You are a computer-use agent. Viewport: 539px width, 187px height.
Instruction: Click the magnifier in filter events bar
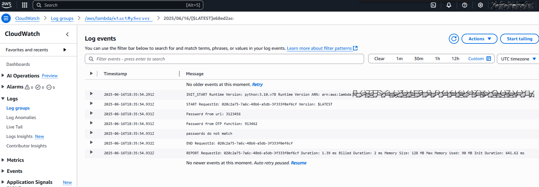coord(91,59)
